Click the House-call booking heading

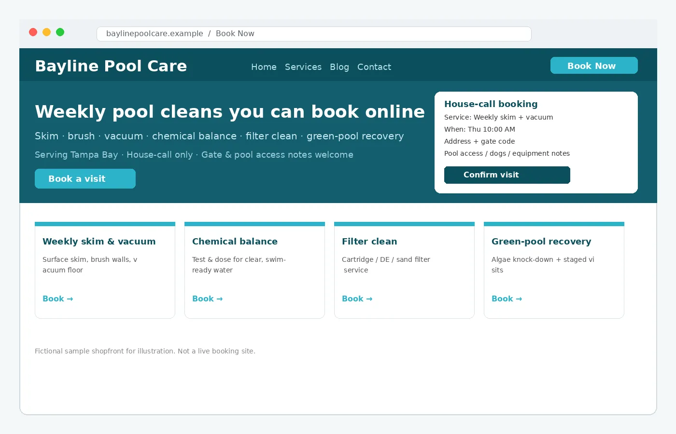pyautogui.click(x=491, y=104)
